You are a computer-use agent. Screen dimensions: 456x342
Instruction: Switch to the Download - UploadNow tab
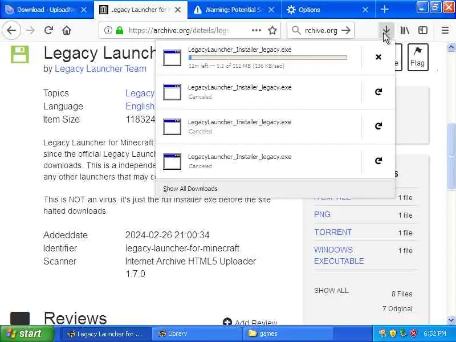[47, 10]
